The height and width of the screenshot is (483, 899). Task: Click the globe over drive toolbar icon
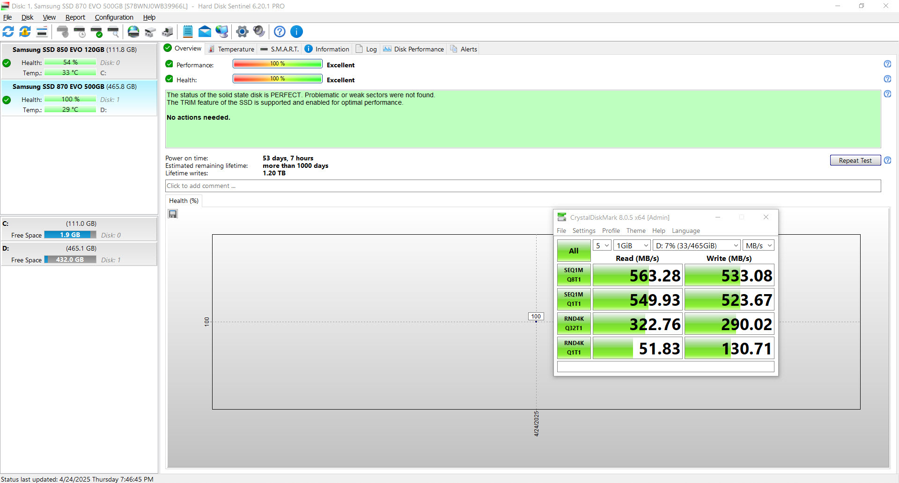133,32
